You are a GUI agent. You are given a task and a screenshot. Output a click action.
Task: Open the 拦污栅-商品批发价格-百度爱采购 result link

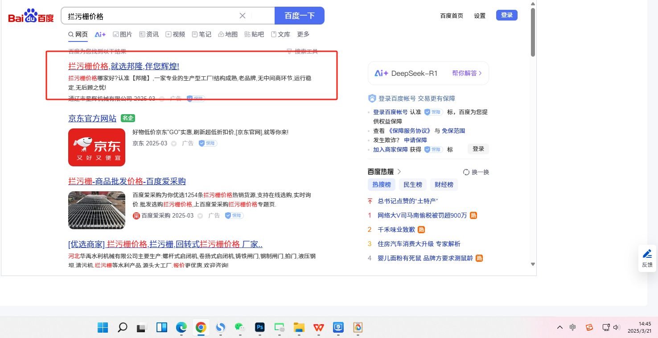click(x=127, y=181)
